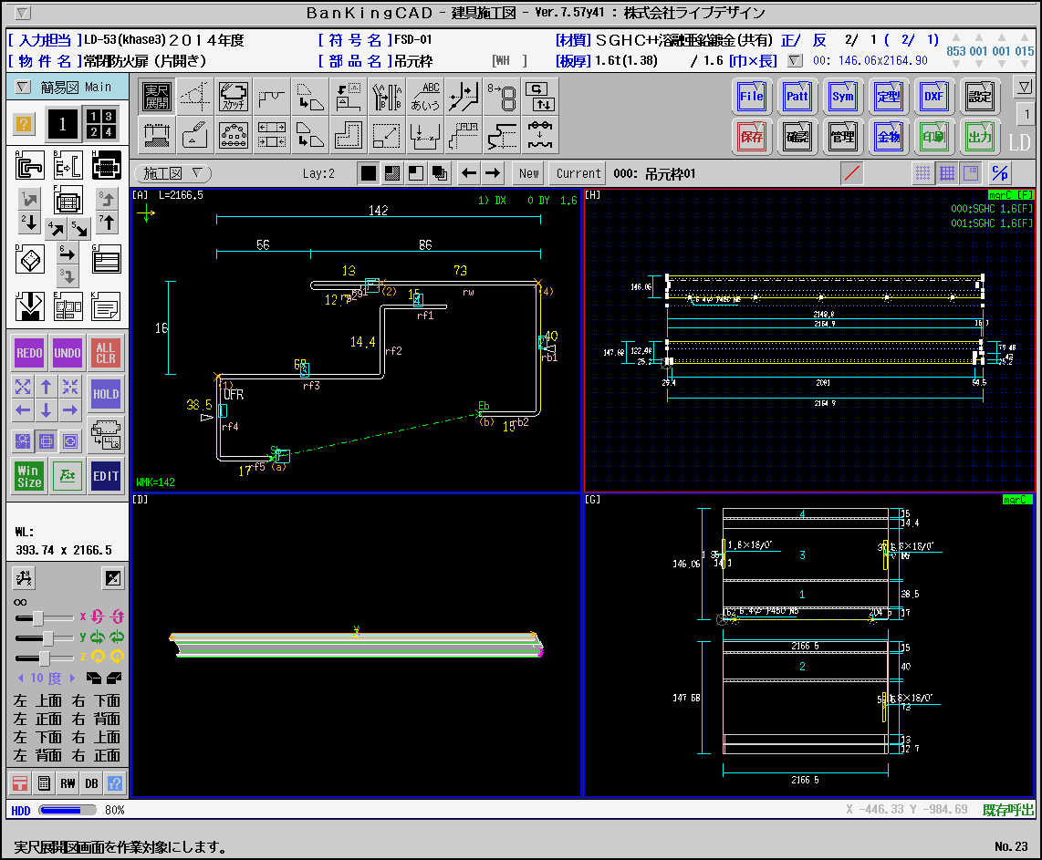The image size is (1042, 860).
Task: Click the Sym symbol button
Action: [843, 97]
